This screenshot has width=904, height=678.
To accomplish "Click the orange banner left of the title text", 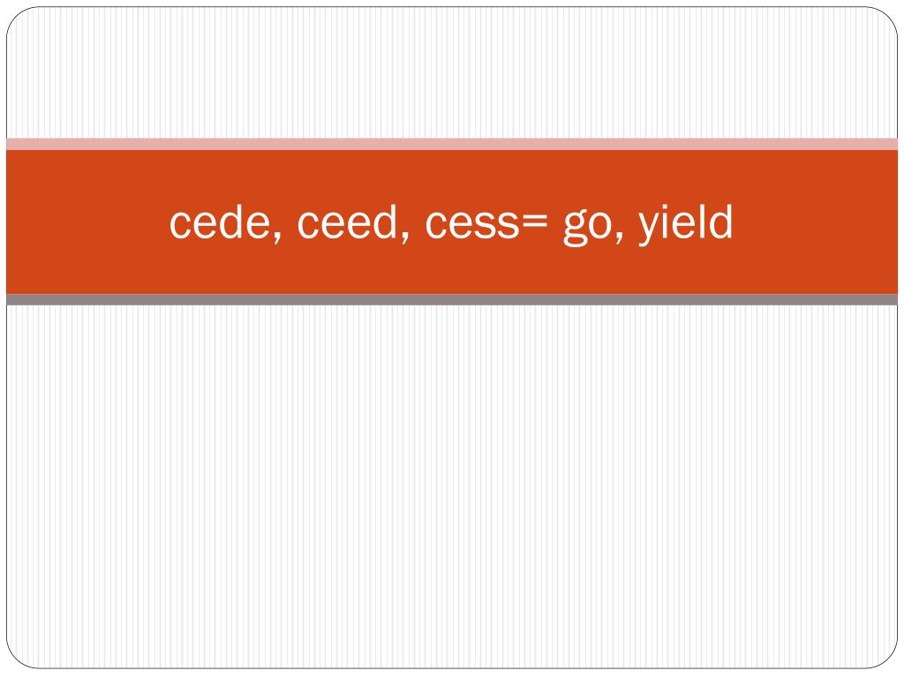I will click(87, 222).
